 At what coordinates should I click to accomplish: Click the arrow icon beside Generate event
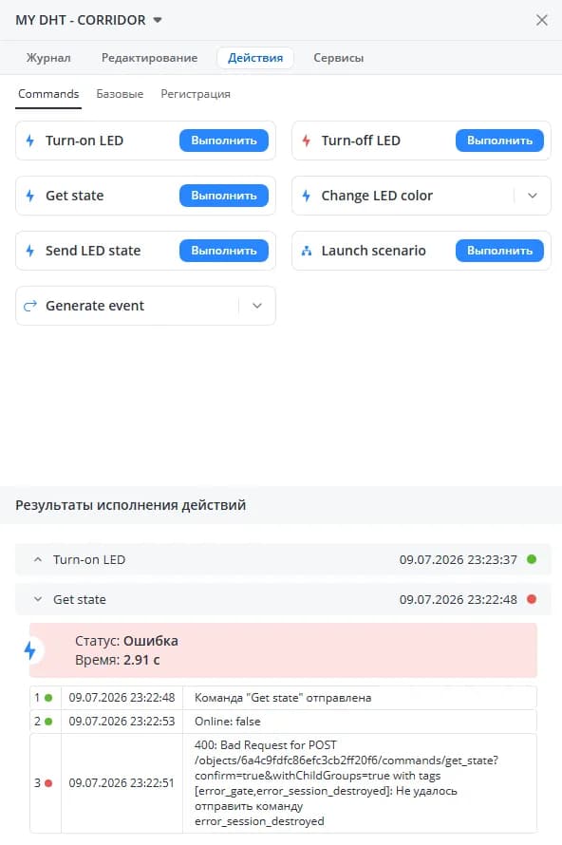click(30, 306)
